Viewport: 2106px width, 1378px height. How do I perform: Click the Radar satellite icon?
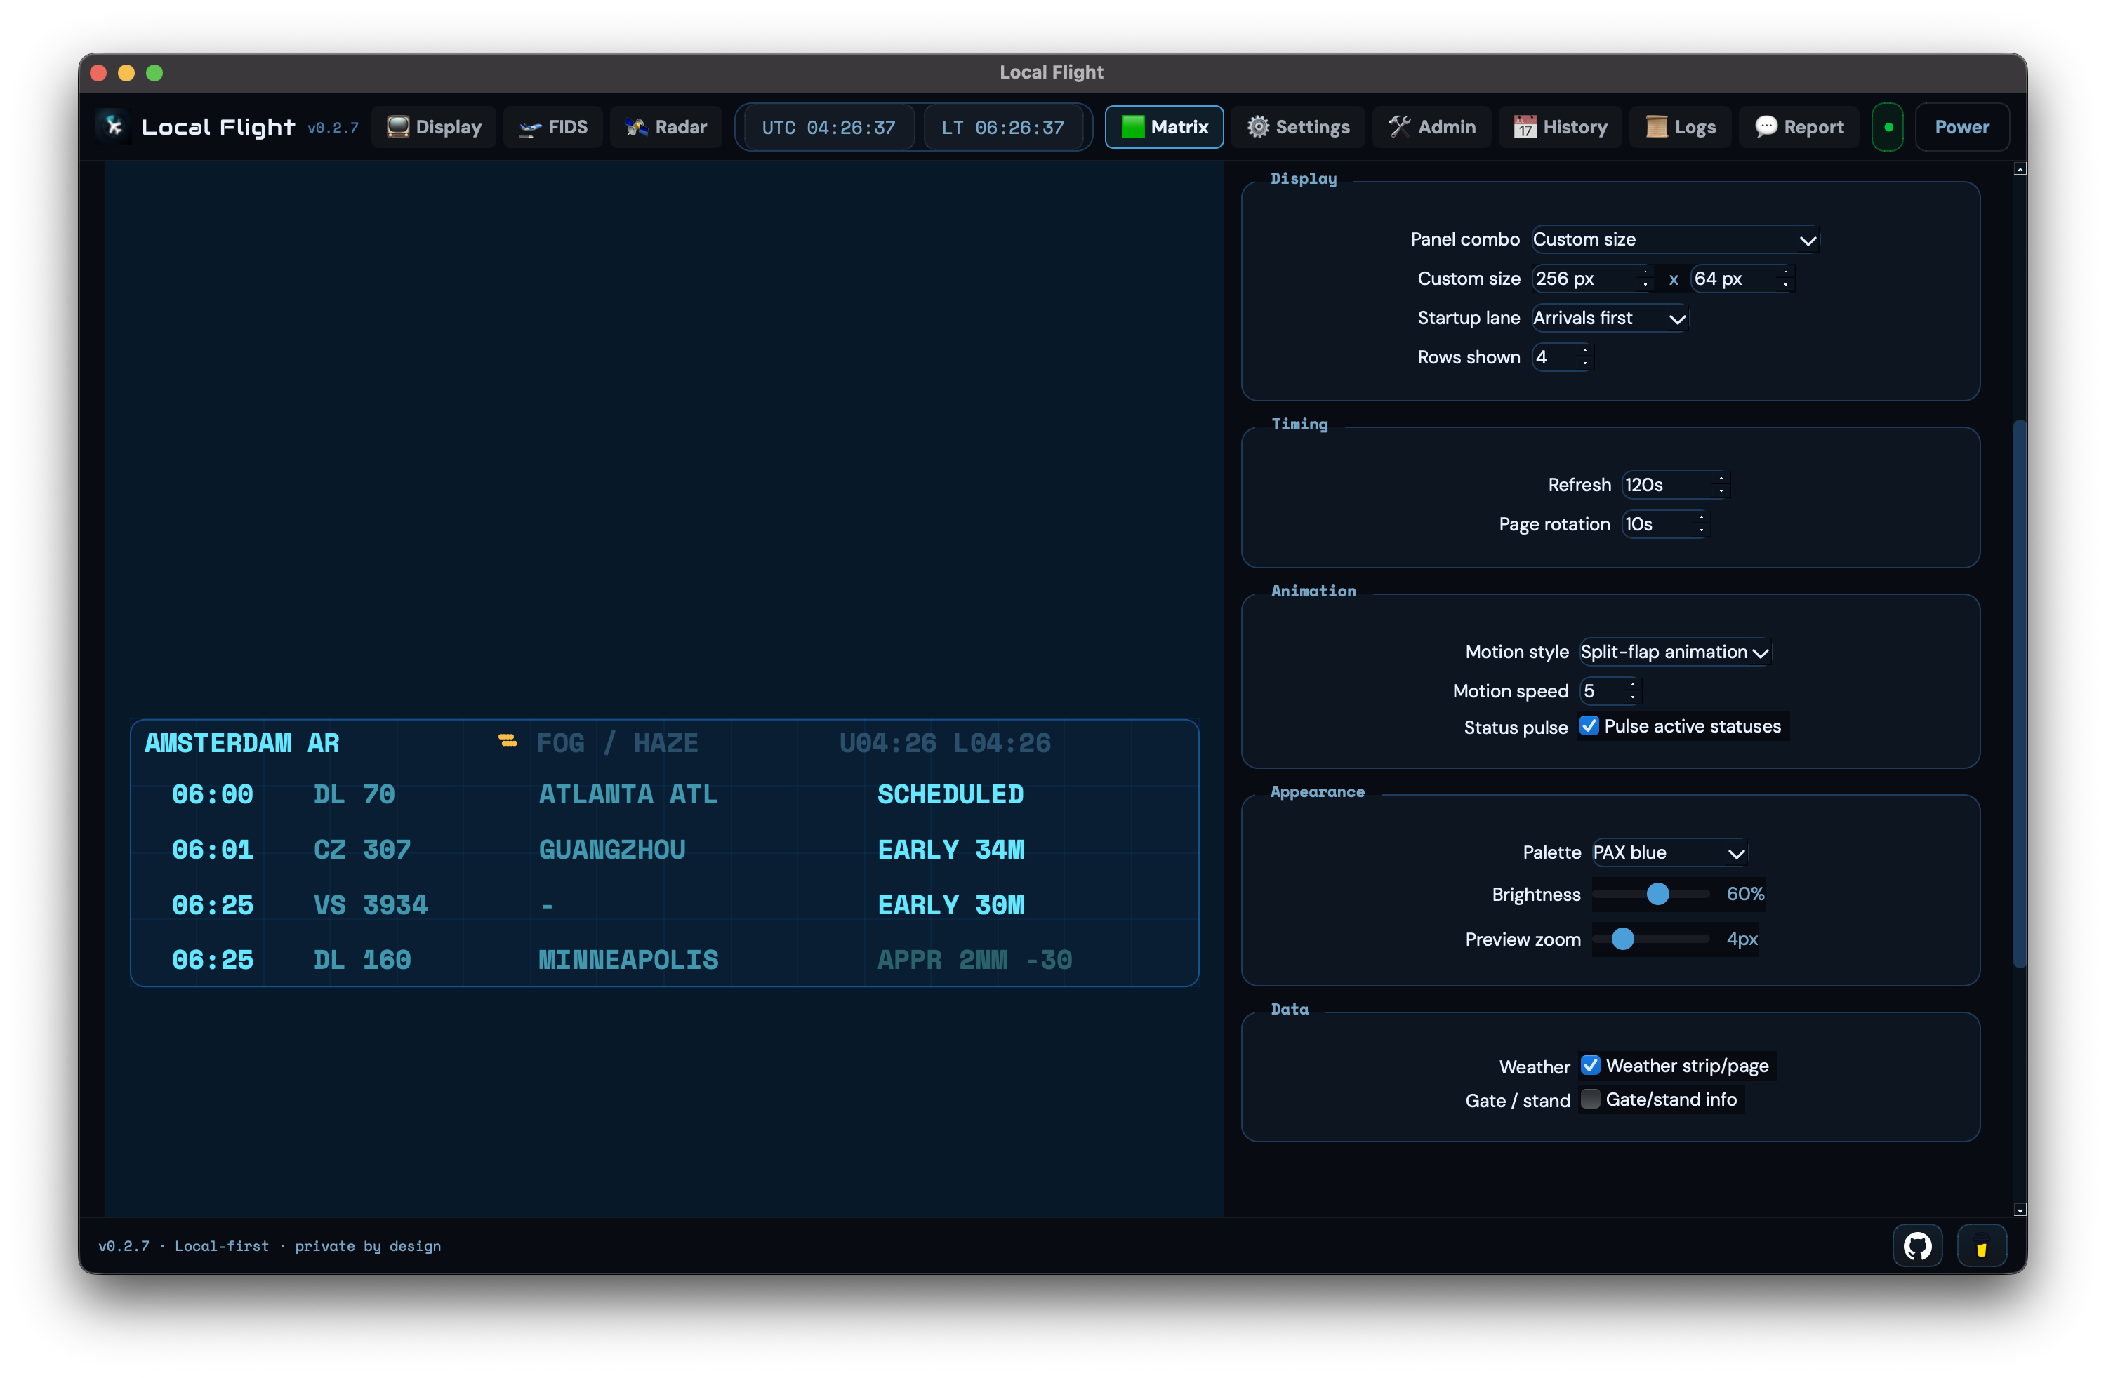coord(636,126)
